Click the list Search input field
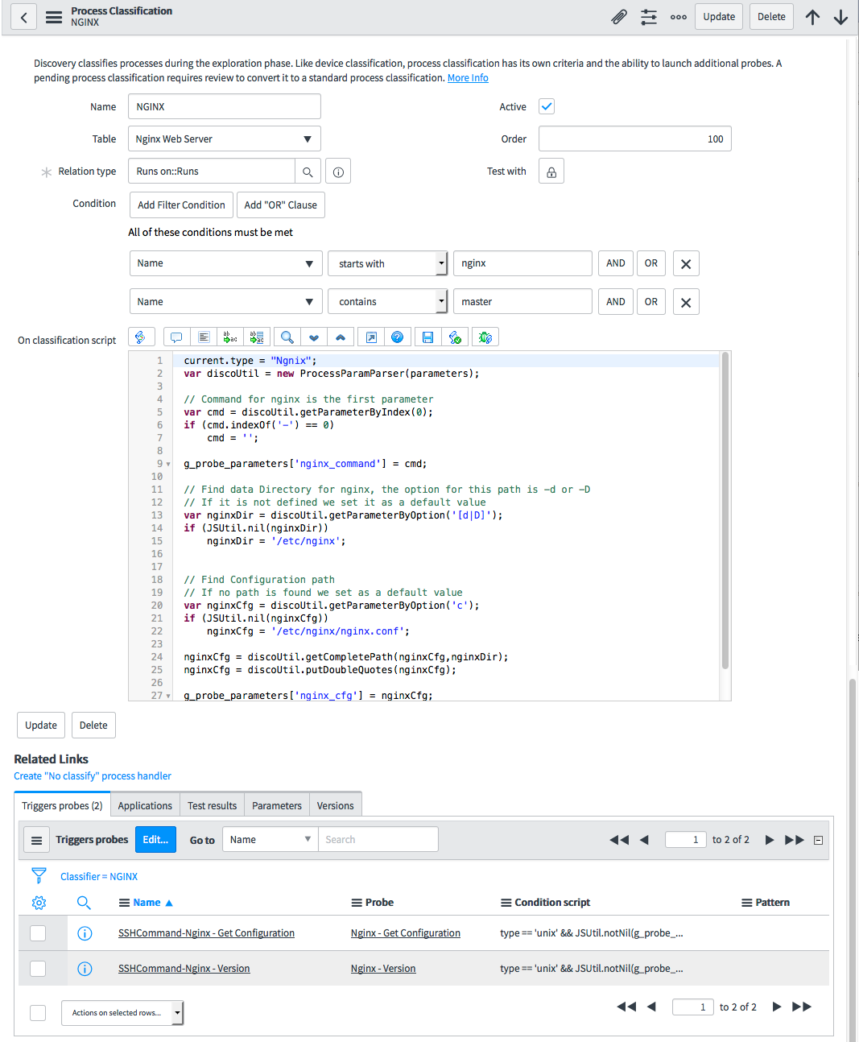The image size is (859, 1042). click(x=378, y=840)
